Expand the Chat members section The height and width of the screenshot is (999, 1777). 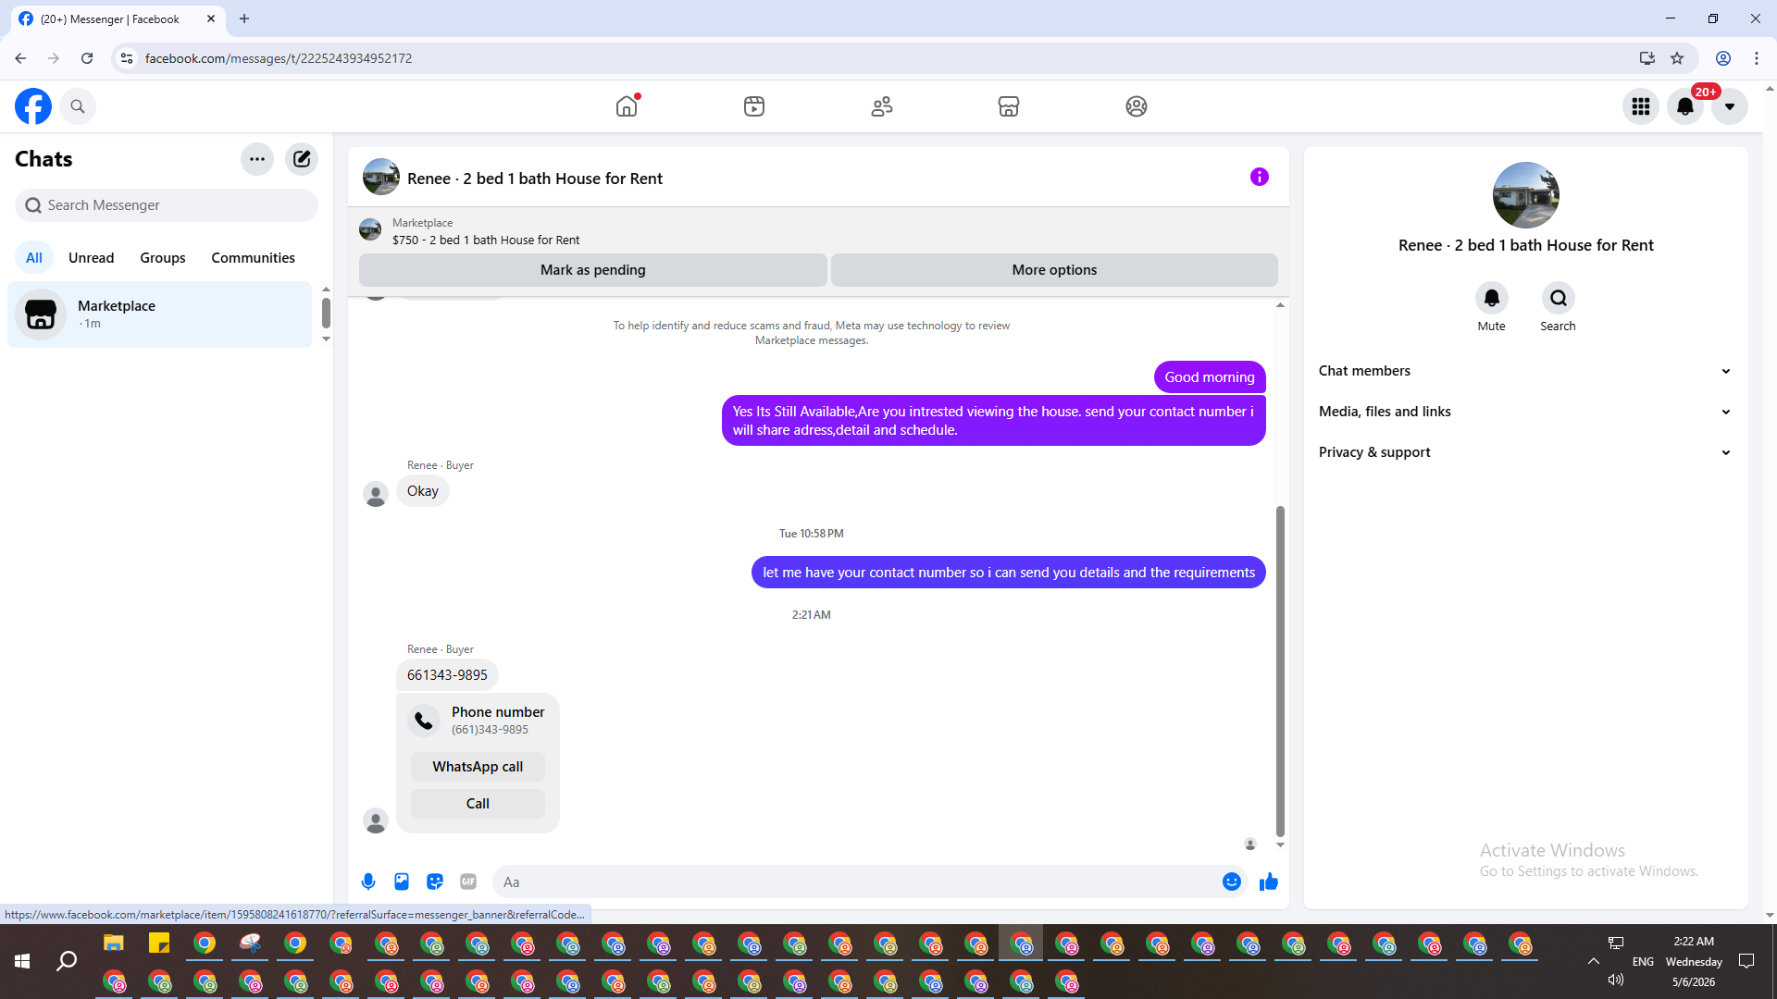point(1525,371)
